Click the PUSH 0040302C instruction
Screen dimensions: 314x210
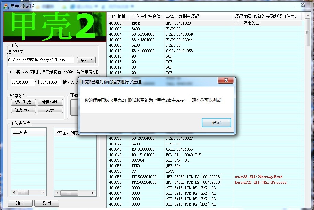[179, 138]
